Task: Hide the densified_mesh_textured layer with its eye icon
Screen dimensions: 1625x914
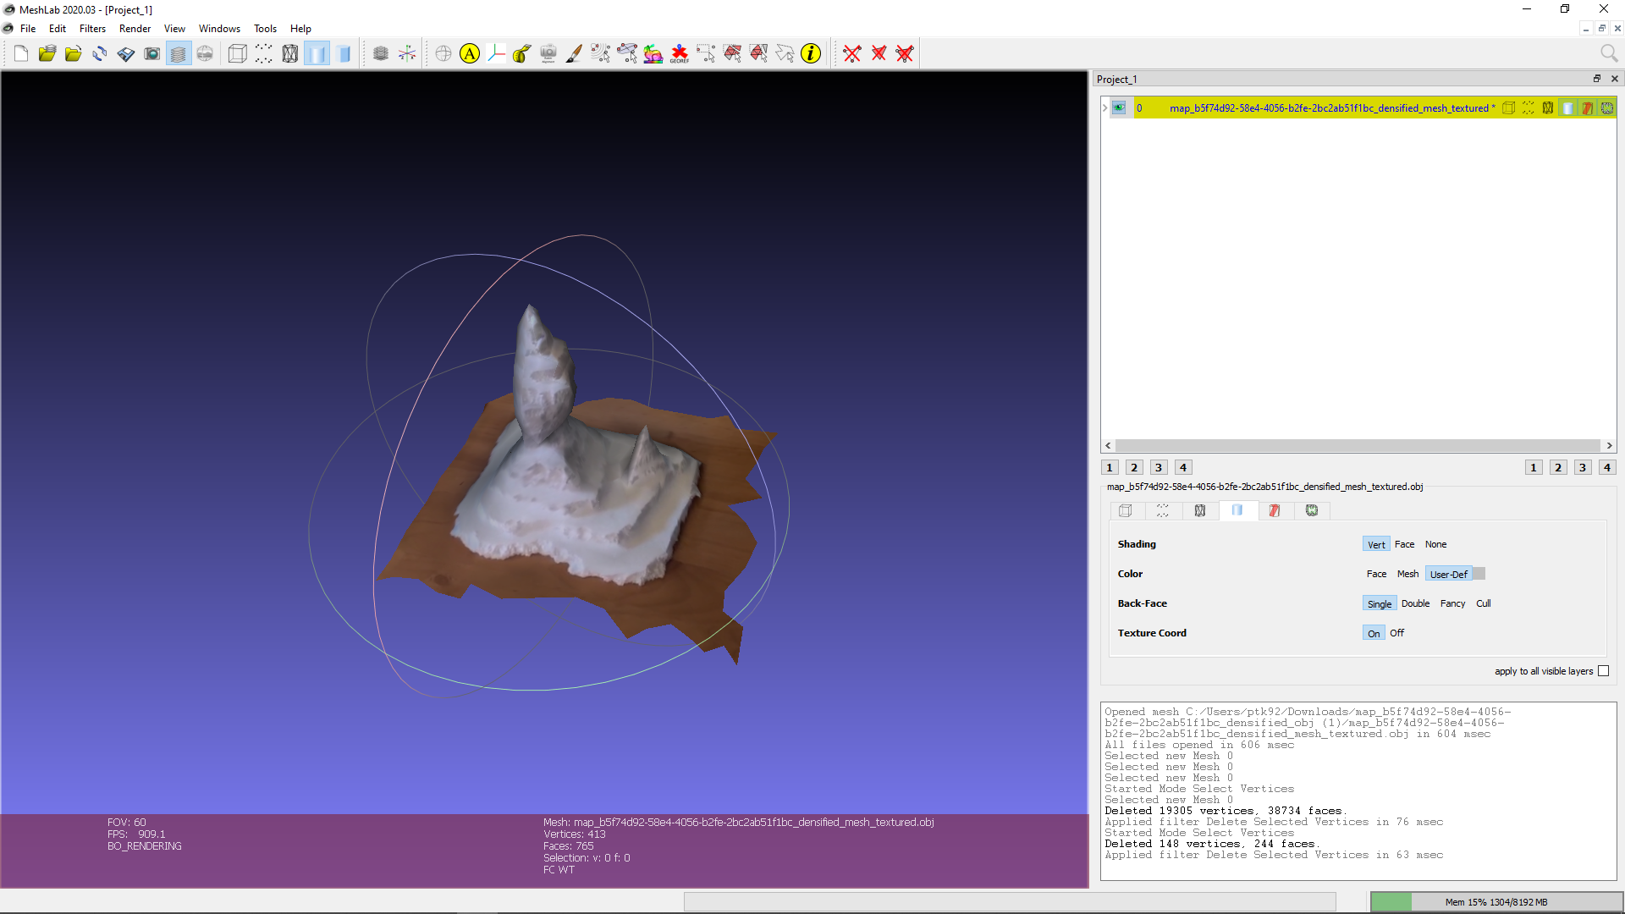Action: pyautogui.click(x=1119, y=108)
